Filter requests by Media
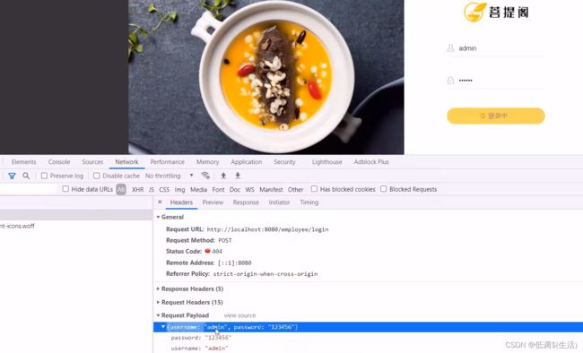 [199, 190]
